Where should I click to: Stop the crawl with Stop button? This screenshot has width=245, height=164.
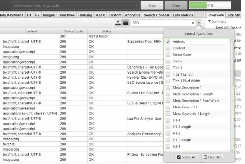click(x=152, y=5)
